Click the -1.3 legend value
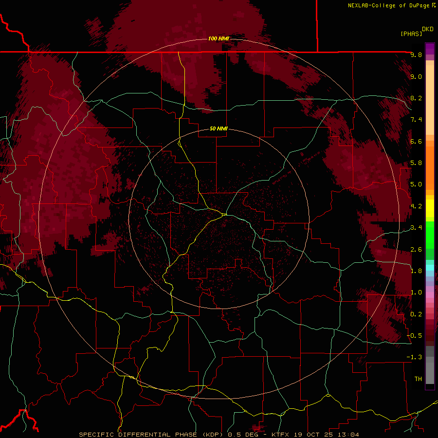Viewport: 438px width, 438px height. tap(414, 358)
